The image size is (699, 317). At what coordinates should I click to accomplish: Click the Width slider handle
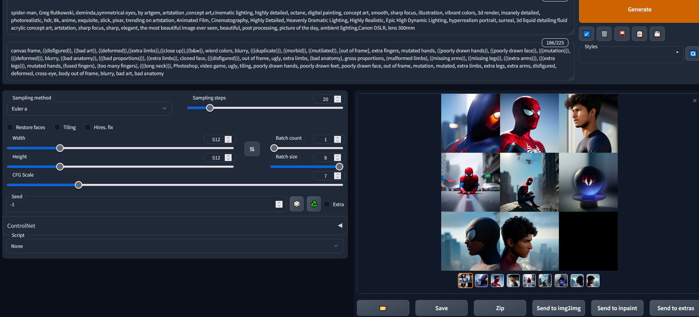click(x=60, y=148)
